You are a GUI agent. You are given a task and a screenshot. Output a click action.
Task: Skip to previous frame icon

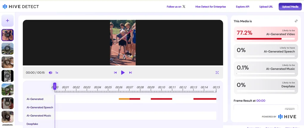click(115, 73)
